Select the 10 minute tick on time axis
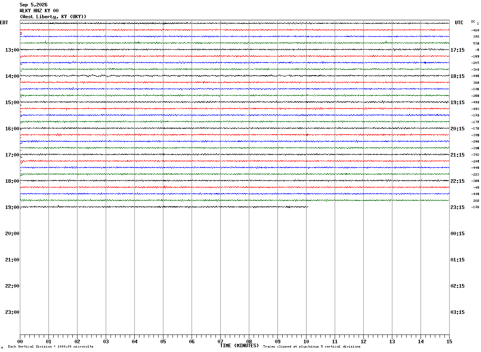 [x=306, y=342]
